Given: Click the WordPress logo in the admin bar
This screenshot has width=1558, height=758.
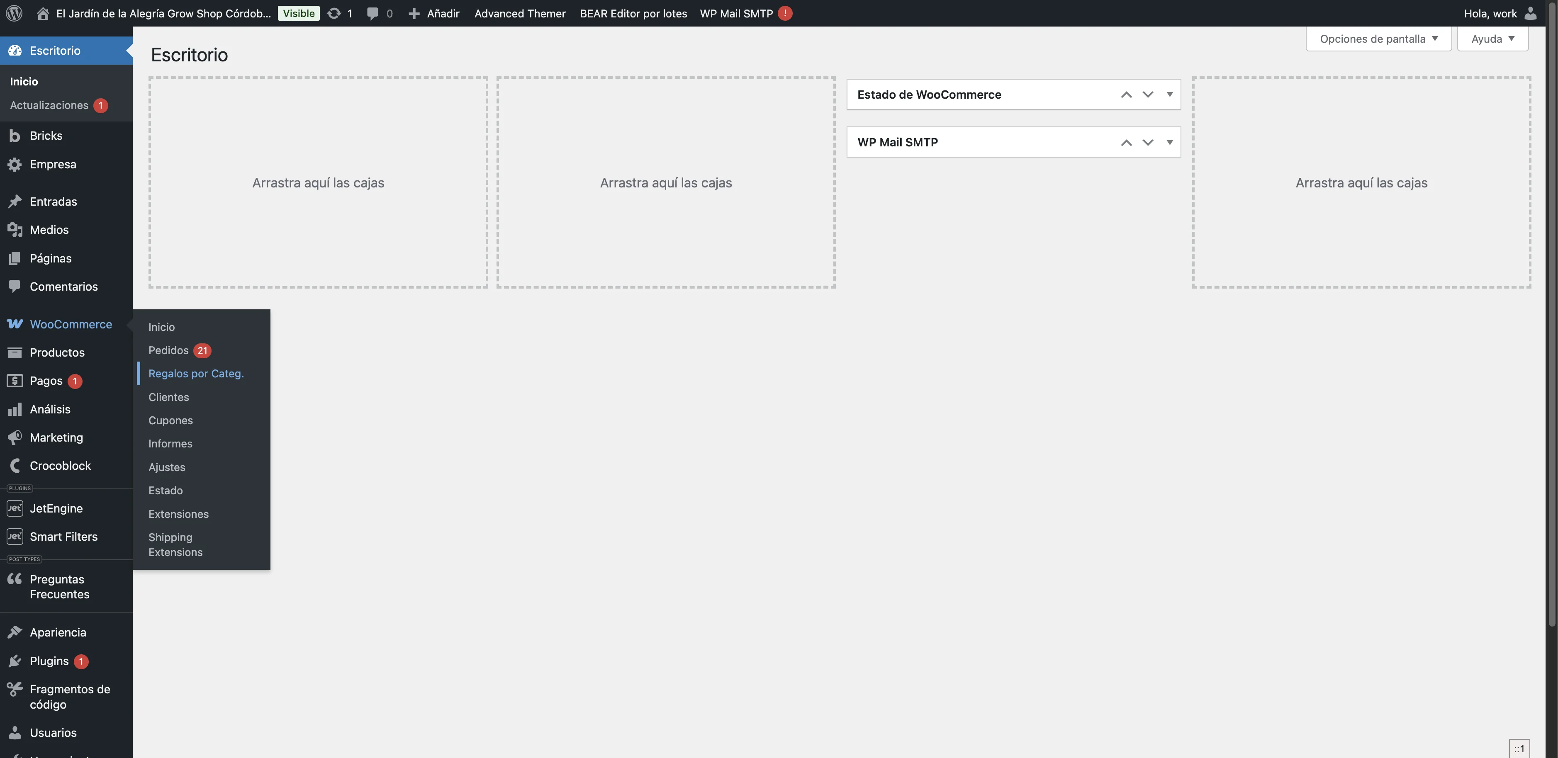Looking at the screenshot, I should [13, 13].
